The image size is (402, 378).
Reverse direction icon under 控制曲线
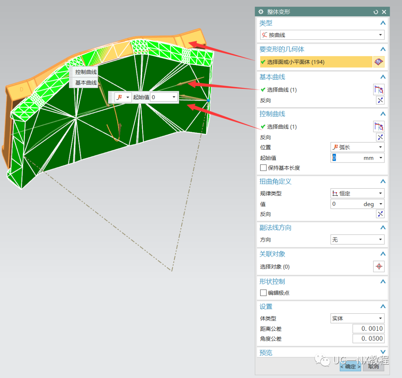[x=380, y=137]
